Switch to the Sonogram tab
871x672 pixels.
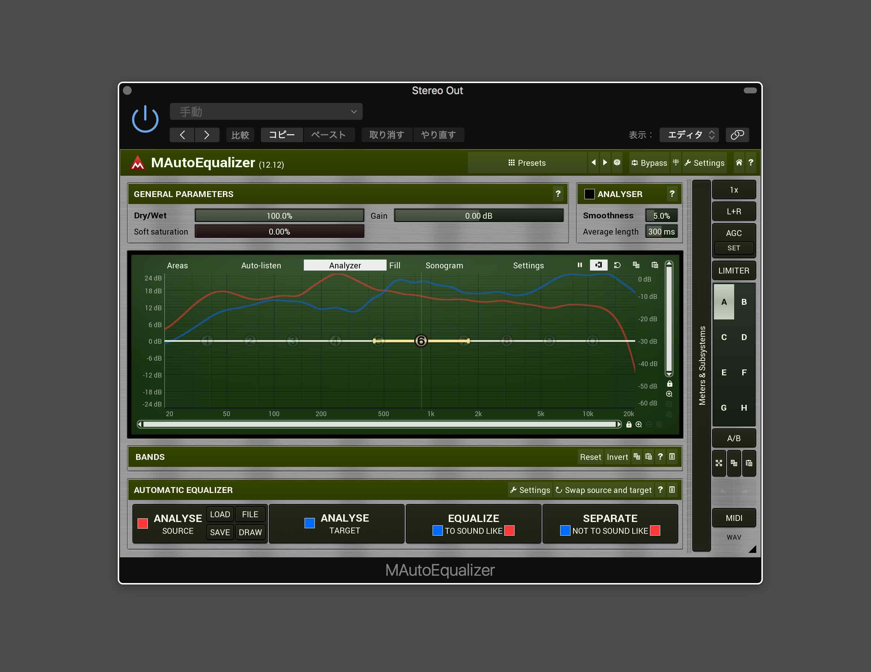tap(444, 265)
